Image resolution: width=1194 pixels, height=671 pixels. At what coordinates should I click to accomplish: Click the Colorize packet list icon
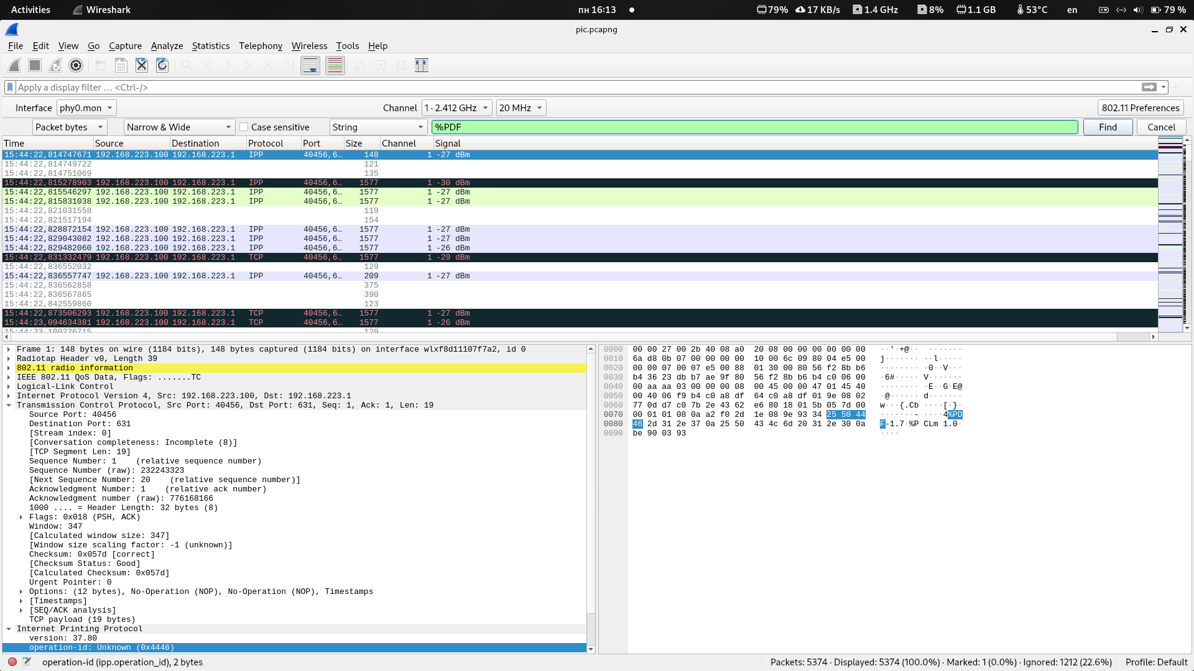pos(334,65)
